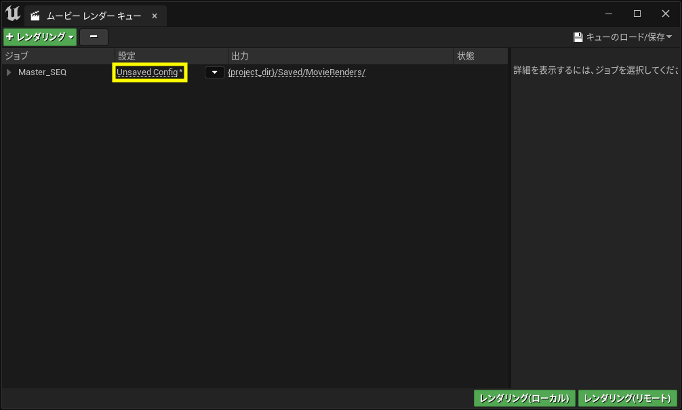682x410 pixels.
Task: Open the キューのロード/保存 dropdown
Action: tap(670, 37)
